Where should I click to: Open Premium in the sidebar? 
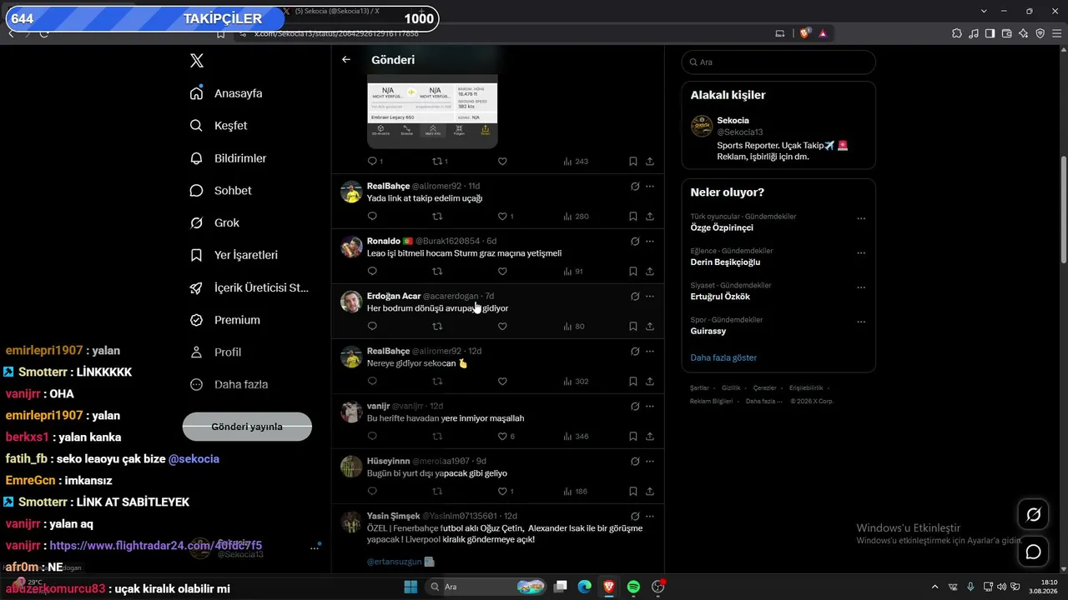pos(224,320)
